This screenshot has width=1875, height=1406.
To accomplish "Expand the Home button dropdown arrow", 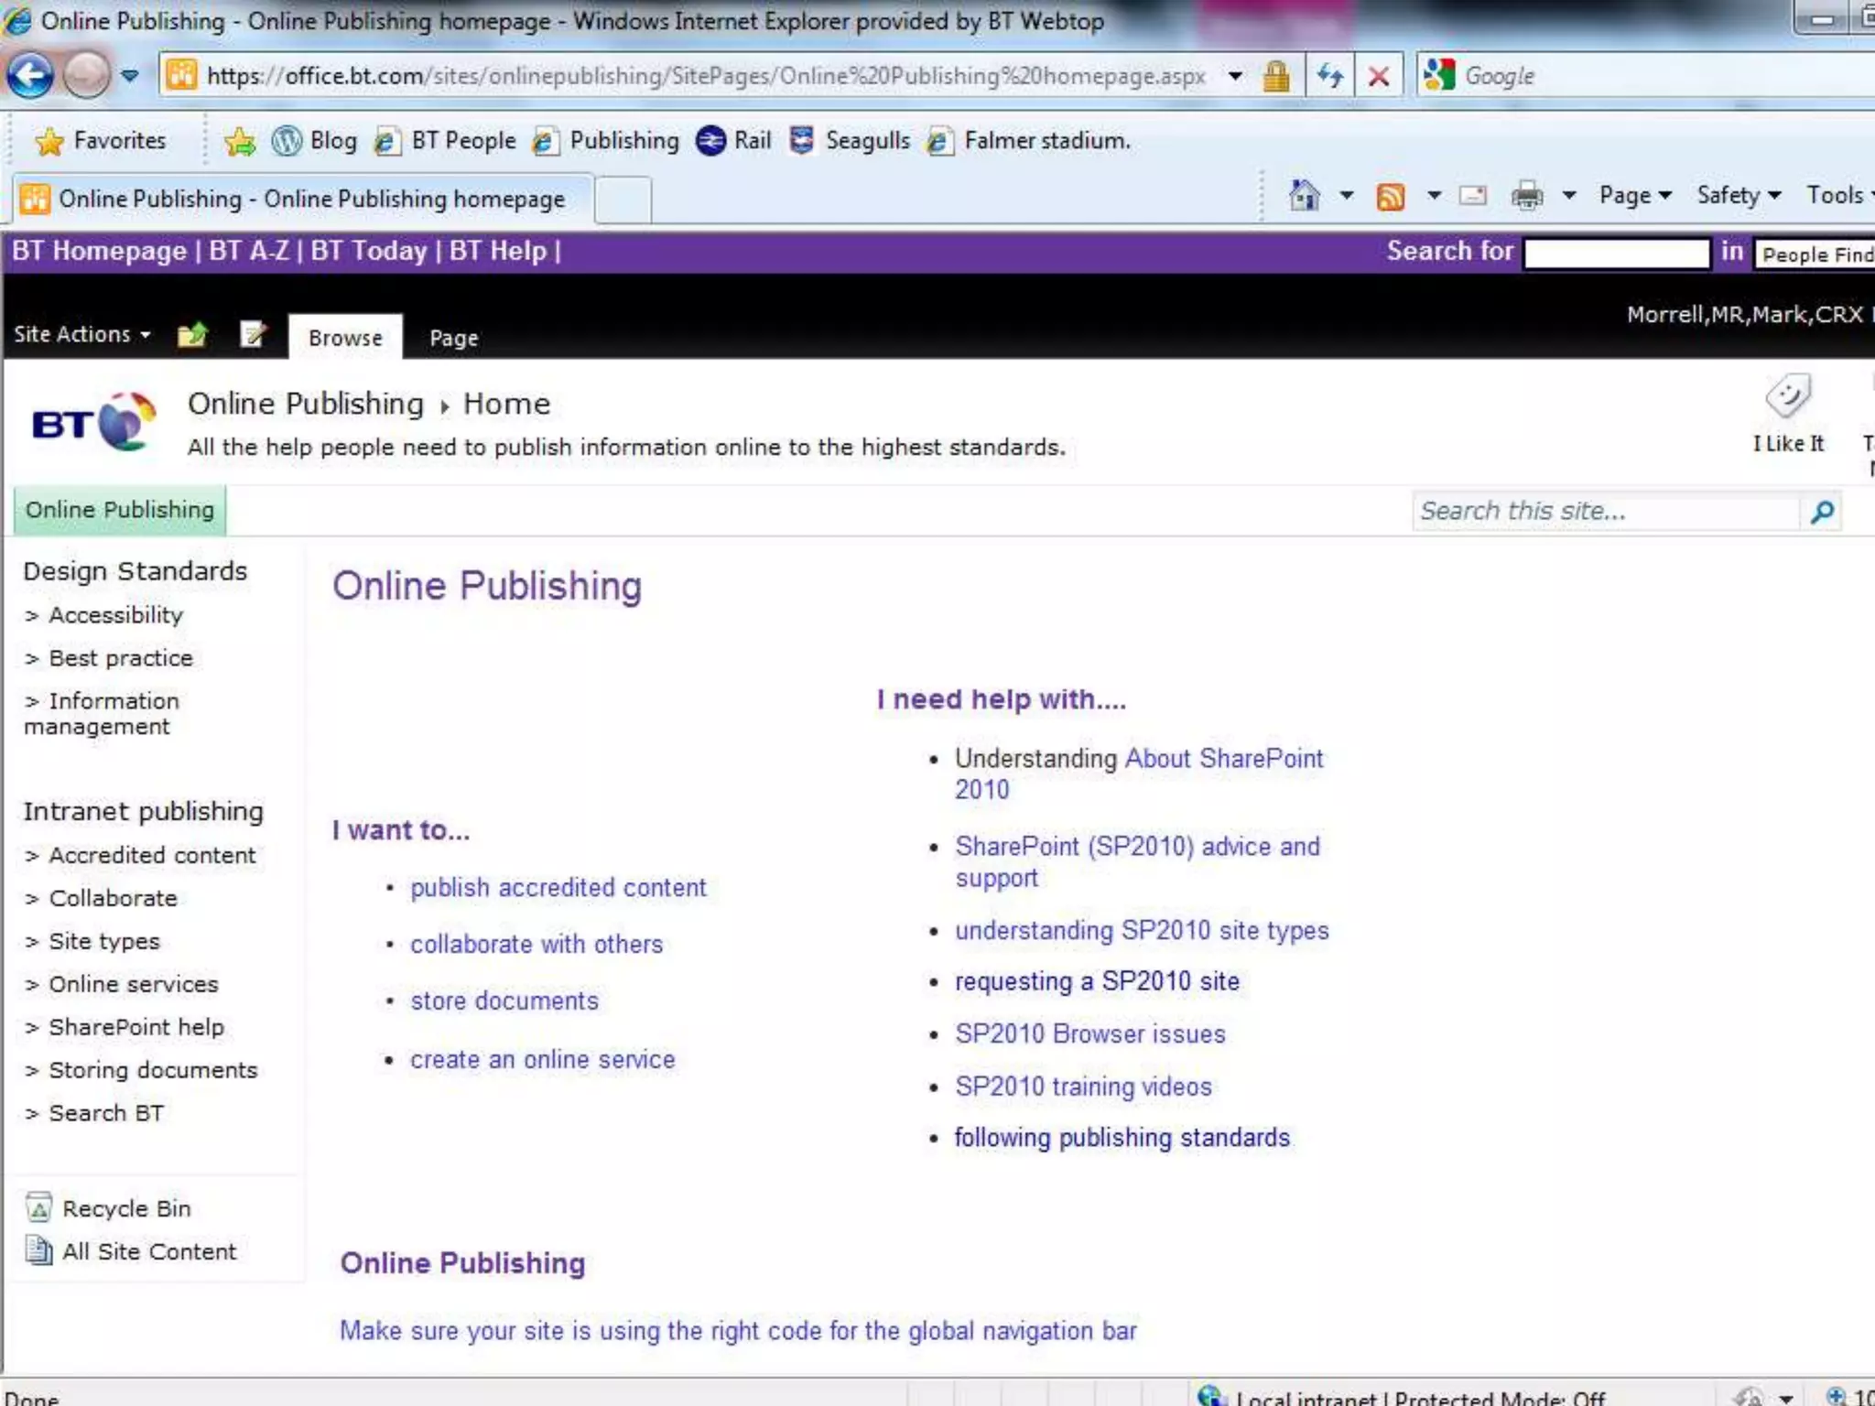I will 1346,195.
